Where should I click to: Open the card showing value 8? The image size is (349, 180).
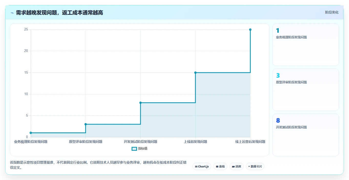[x=306, y=135]
